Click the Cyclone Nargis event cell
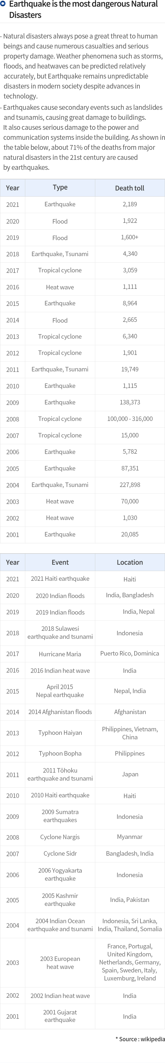Viewport: 165px width, 1063px height. coord(60,837)
